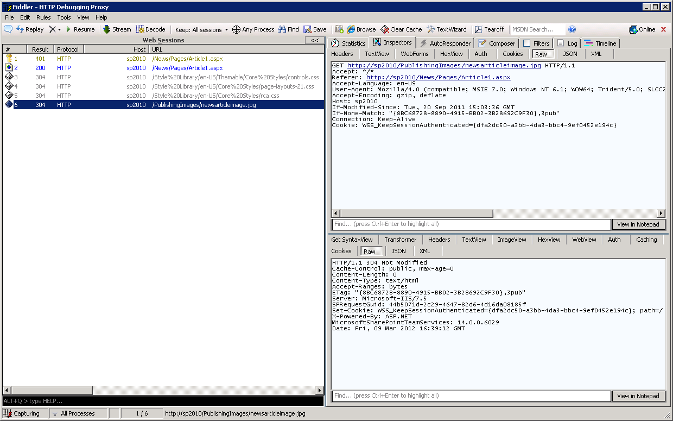Open the Find Sessions tool
The height and width of the screenshot is (421, 673).
(x=288, y=29)
